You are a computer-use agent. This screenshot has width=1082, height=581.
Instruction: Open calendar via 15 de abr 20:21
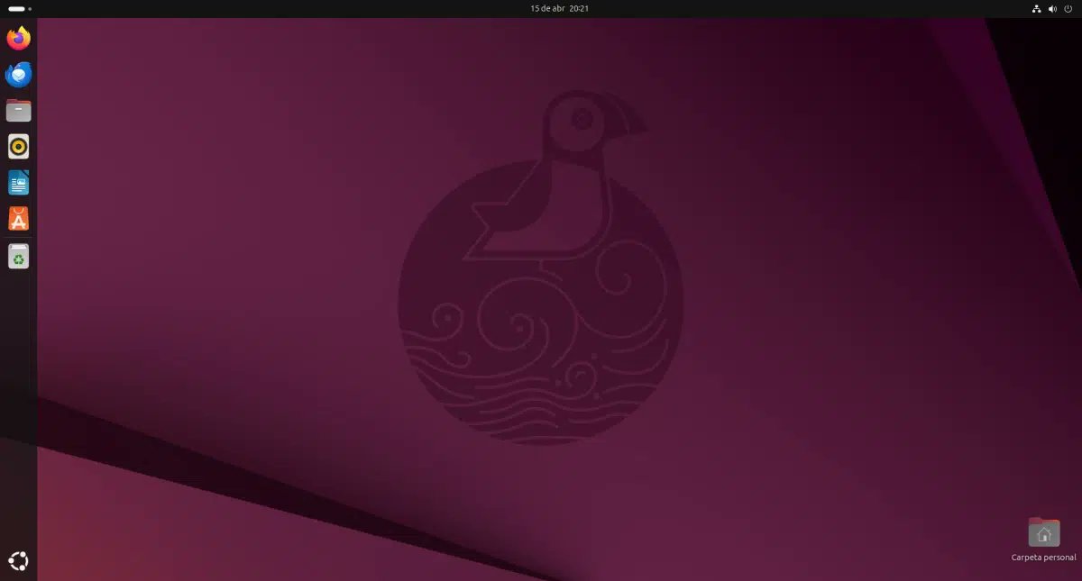(x=560, y=8)
